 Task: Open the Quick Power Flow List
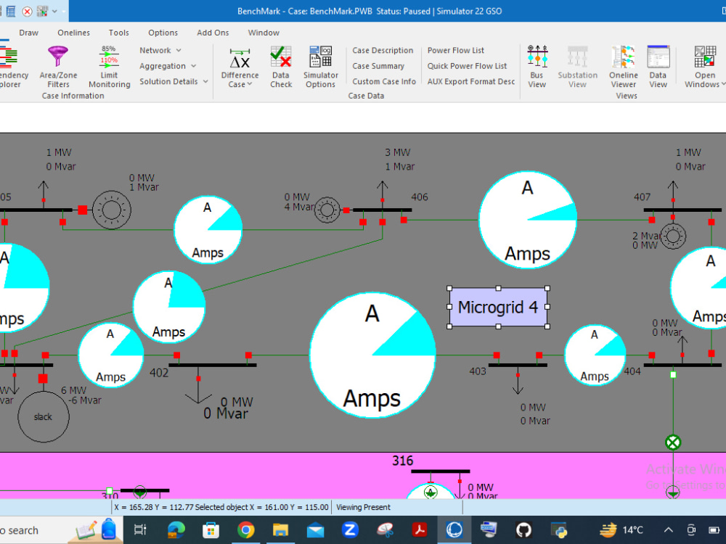point(468,65)
